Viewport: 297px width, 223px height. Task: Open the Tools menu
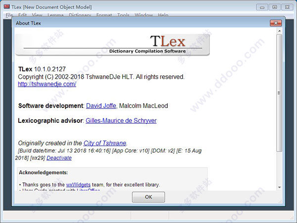[x=123, y=15]
